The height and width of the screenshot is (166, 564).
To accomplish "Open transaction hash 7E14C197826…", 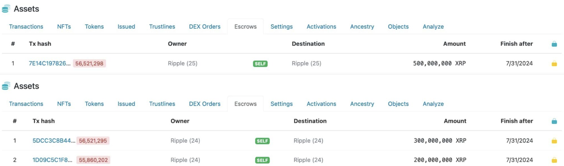I will click(x=50, y=63).
